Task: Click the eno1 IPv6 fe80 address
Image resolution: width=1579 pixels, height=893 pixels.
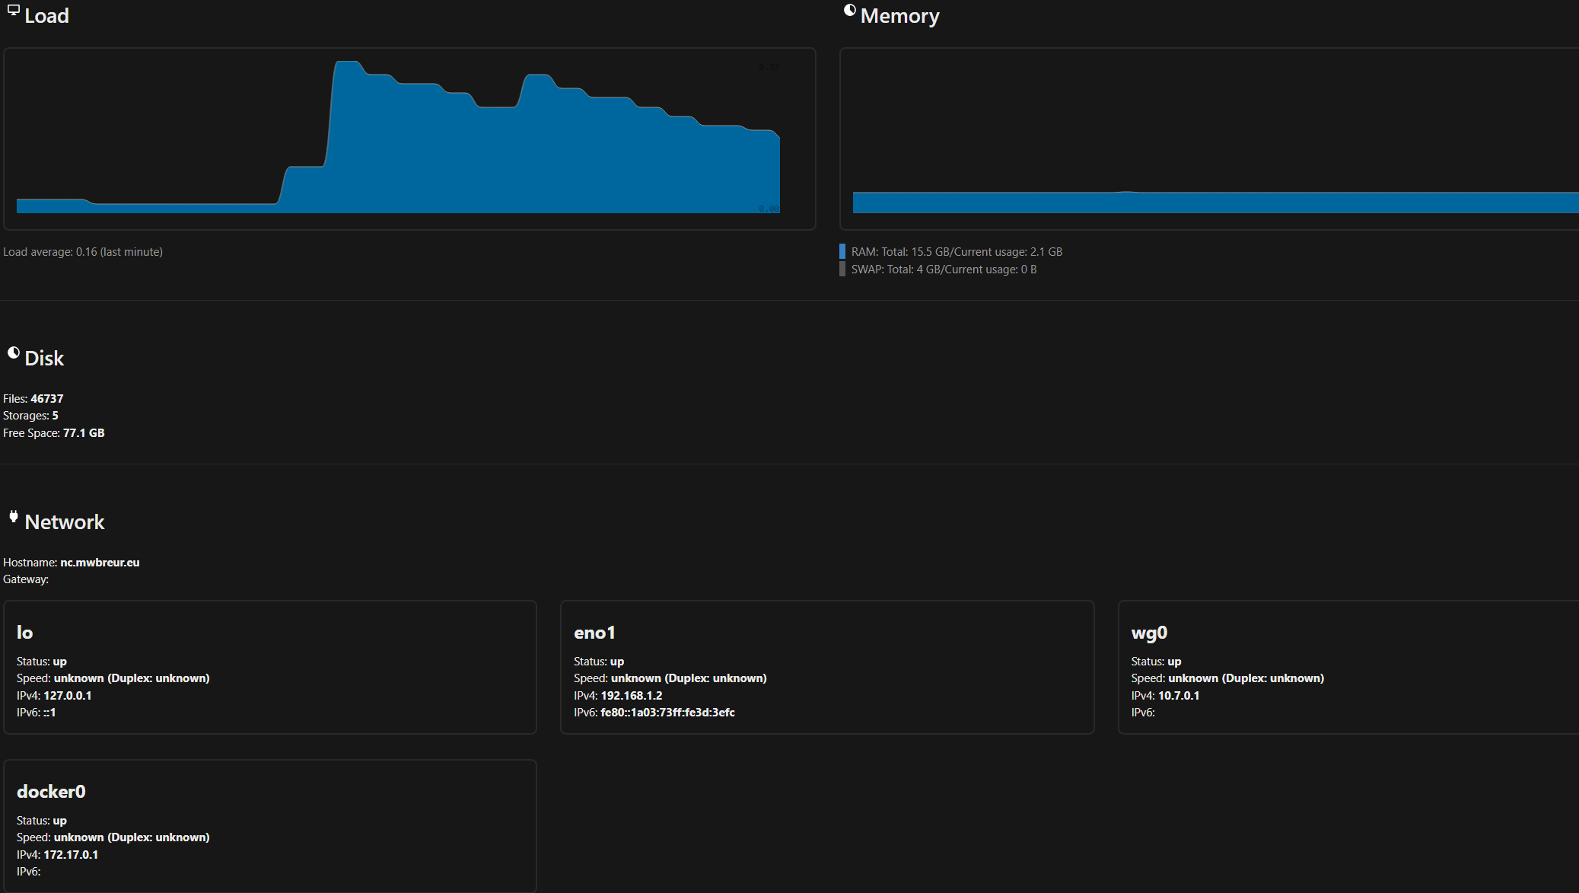Action: [667, 713]
